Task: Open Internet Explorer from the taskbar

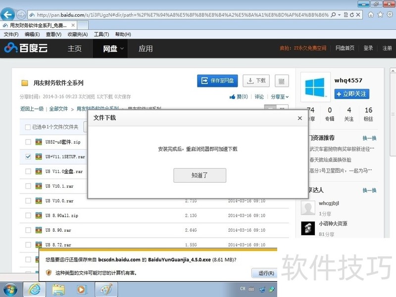Action: (x=35, y=289)
